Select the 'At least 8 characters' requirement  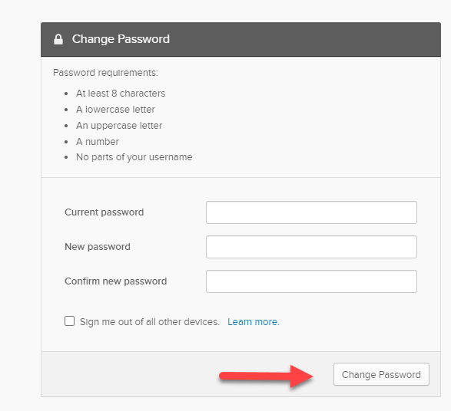coord(121,94)
